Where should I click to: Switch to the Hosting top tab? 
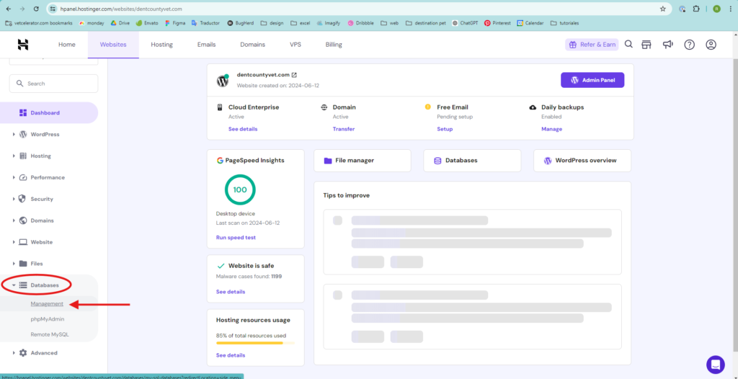[161, 45]
